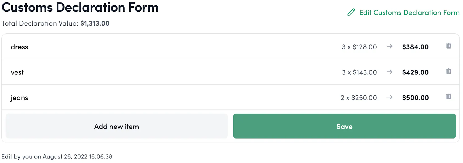Remove the jeans item using trash icon
This screenshot has height=163, width=463.
pos(449,97)
